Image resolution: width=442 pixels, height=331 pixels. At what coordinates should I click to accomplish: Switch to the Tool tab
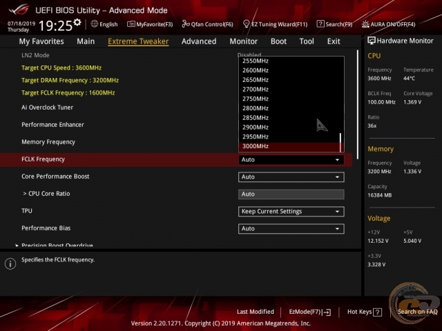coord(307,41)
